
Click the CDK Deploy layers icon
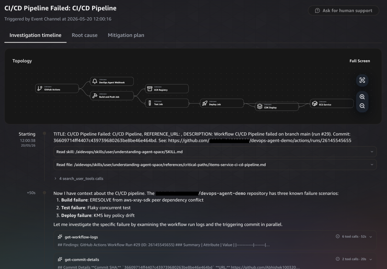(260, 106)
